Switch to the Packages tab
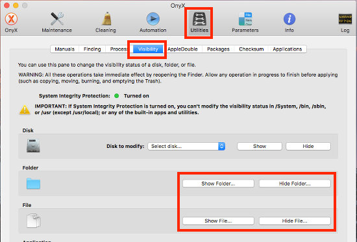357x242 pixels. point(218,49)
